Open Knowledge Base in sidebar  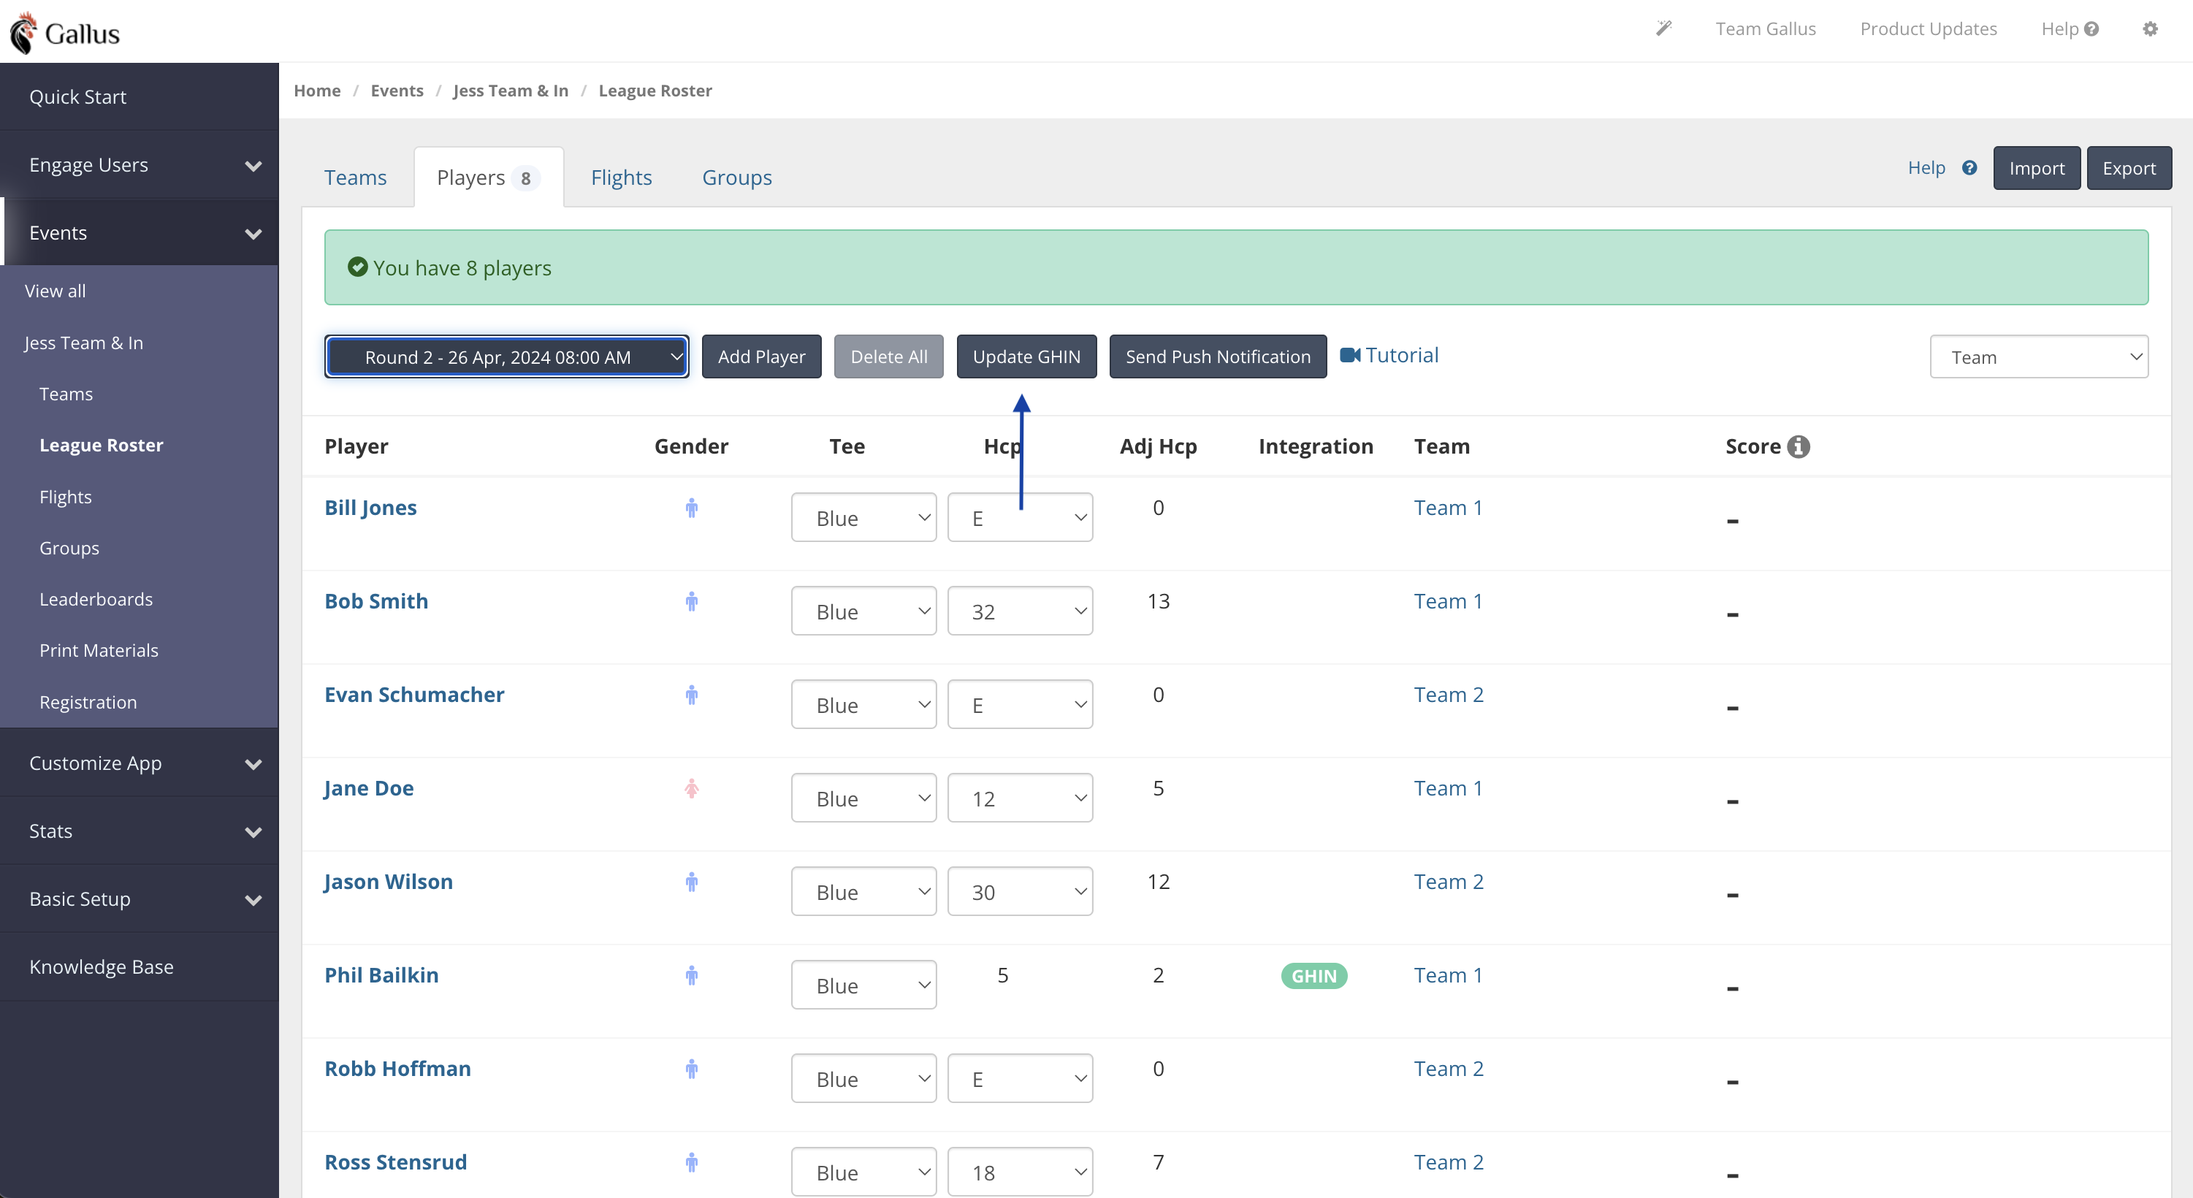[x=140, y=967]
